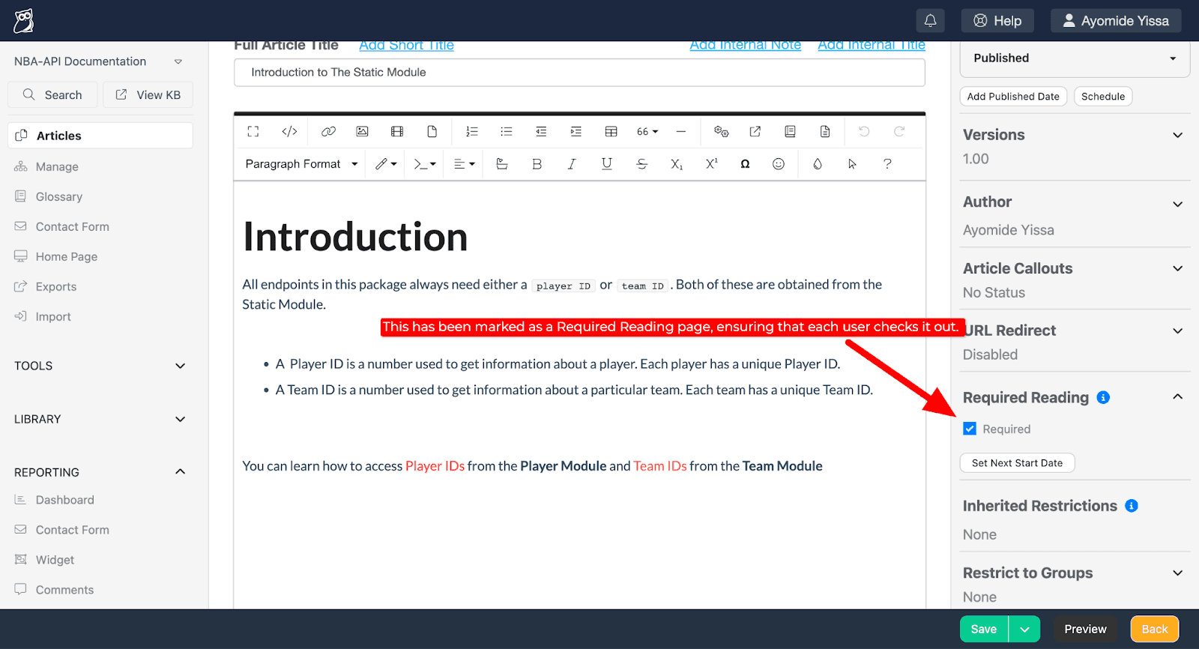
Task: Insert a file with the page icon
Action: (432, 131)
